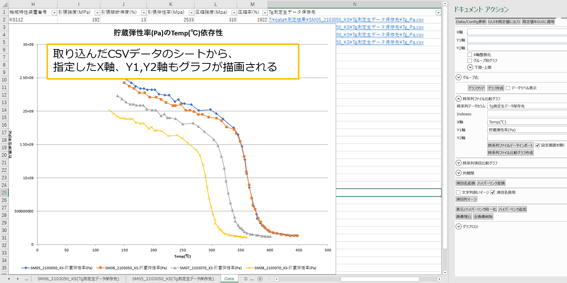Image resolution: width=567 pixels, height=283 pixels.
Task: Open filter arrow for 引張破断伸度(%) column
Action: pyautogui.click(x=144, y=12)
